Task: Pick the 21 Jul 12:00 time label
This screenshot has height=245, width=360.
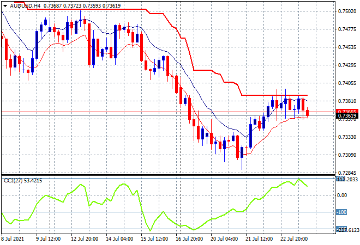Action: (x=259, y=239)
